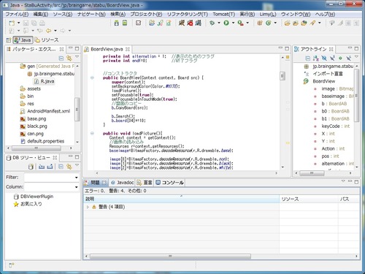Open the dropdown arrow next to Debug icon

coord(219,23)
